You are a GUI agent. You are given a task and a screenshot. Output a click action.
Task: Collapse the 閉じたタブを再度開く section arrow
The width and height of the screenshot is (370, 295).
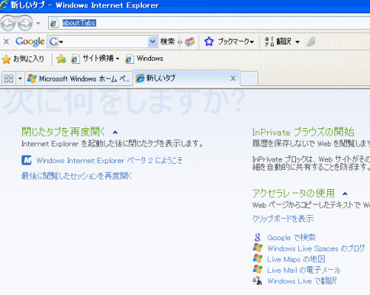pyautogui.click(x=115, y=133)
